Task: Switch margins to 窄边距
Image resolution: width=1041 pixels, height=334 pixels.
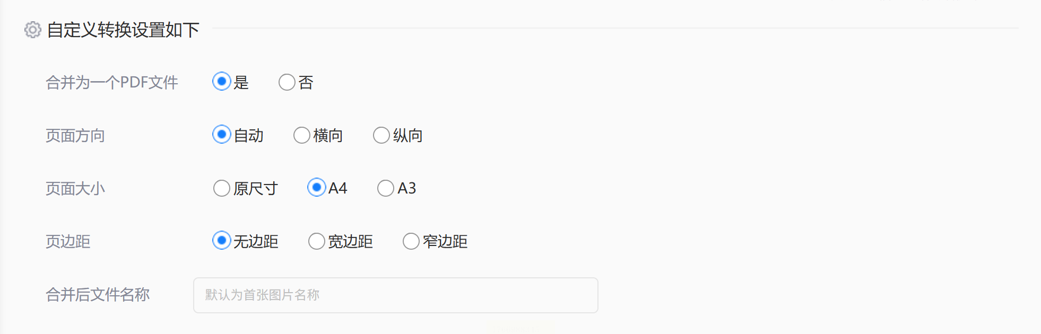Action: pos(411,241)
